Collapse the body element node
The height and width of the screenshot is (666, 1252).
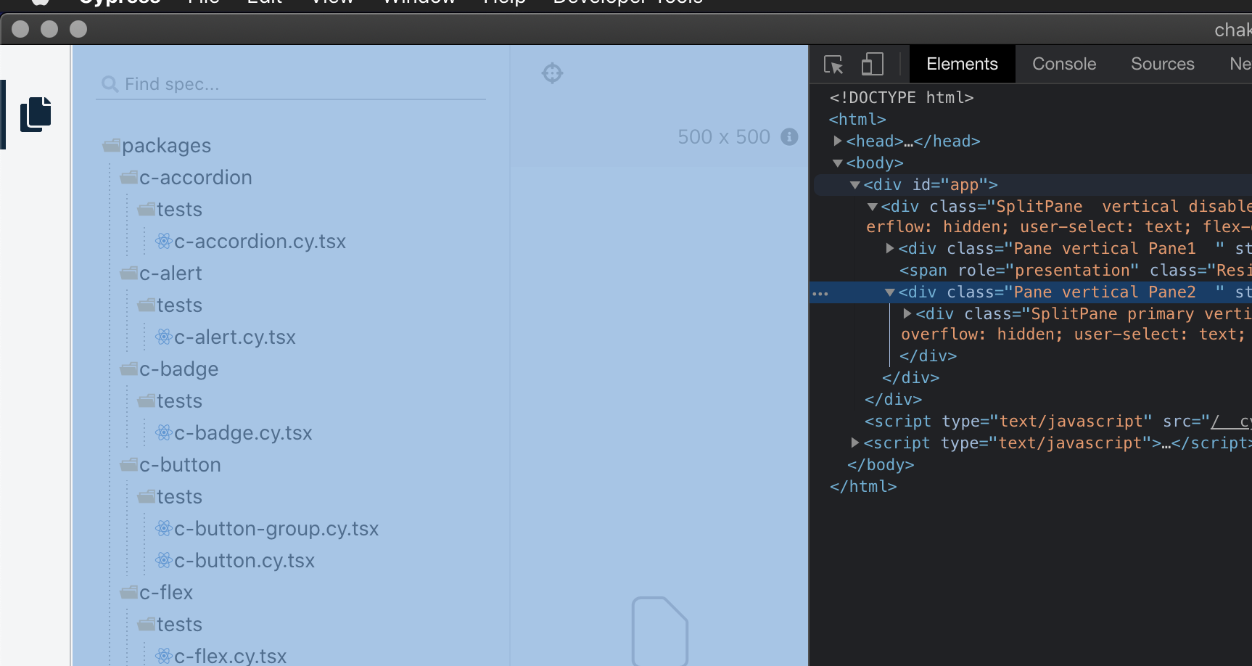[x=838, y=163]
